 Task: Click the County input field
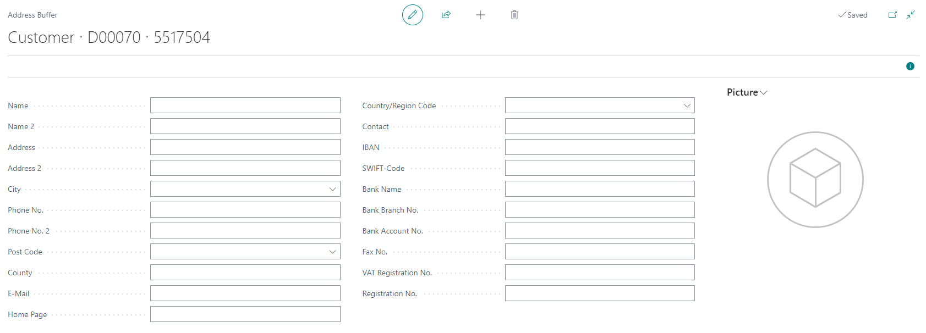click(245, 273)
